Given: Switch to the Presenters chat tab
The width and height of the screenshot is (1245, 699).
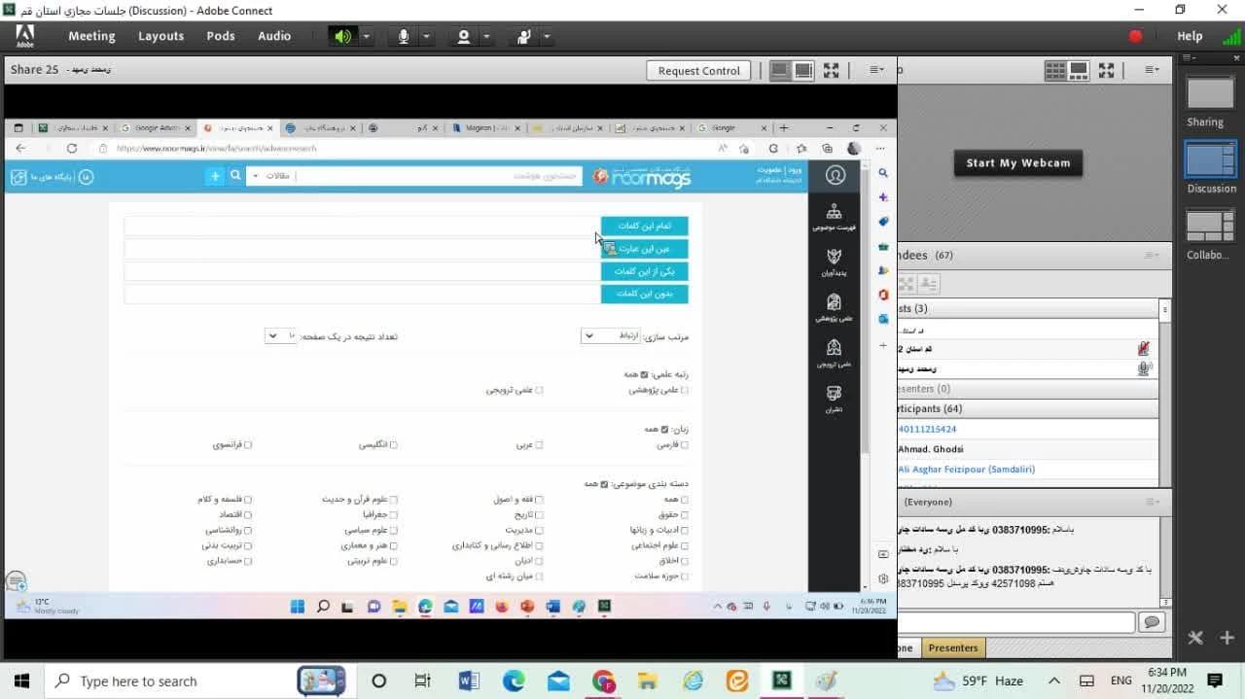Looking at the screenshot, I should tap(952, 647).
